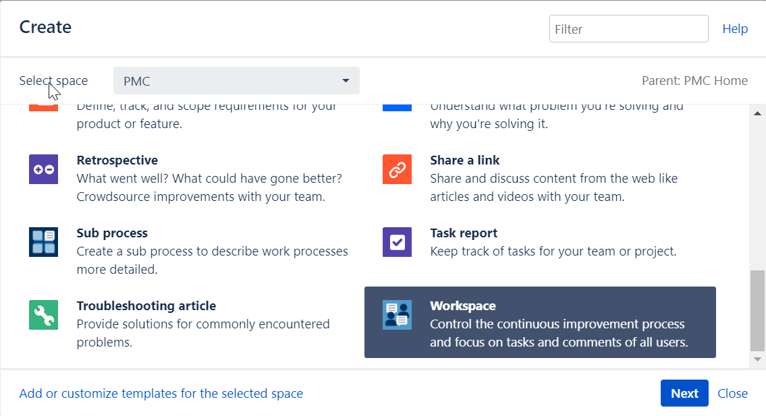Click Close to dismiss the dialog
The width and height of the screenshot is (766, 416).
click(732, 393)
